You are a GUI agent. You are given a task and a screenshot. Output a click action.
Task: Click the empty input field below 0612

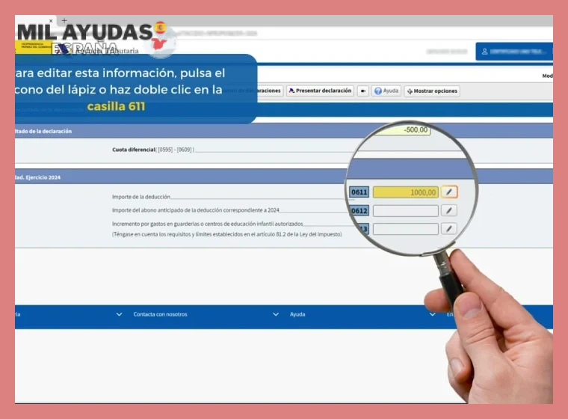(405, 229)
